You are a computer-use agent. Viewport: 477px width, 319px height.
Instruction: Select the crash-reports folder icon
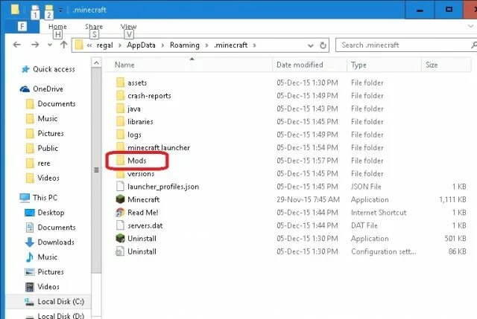tap(121, 96)
